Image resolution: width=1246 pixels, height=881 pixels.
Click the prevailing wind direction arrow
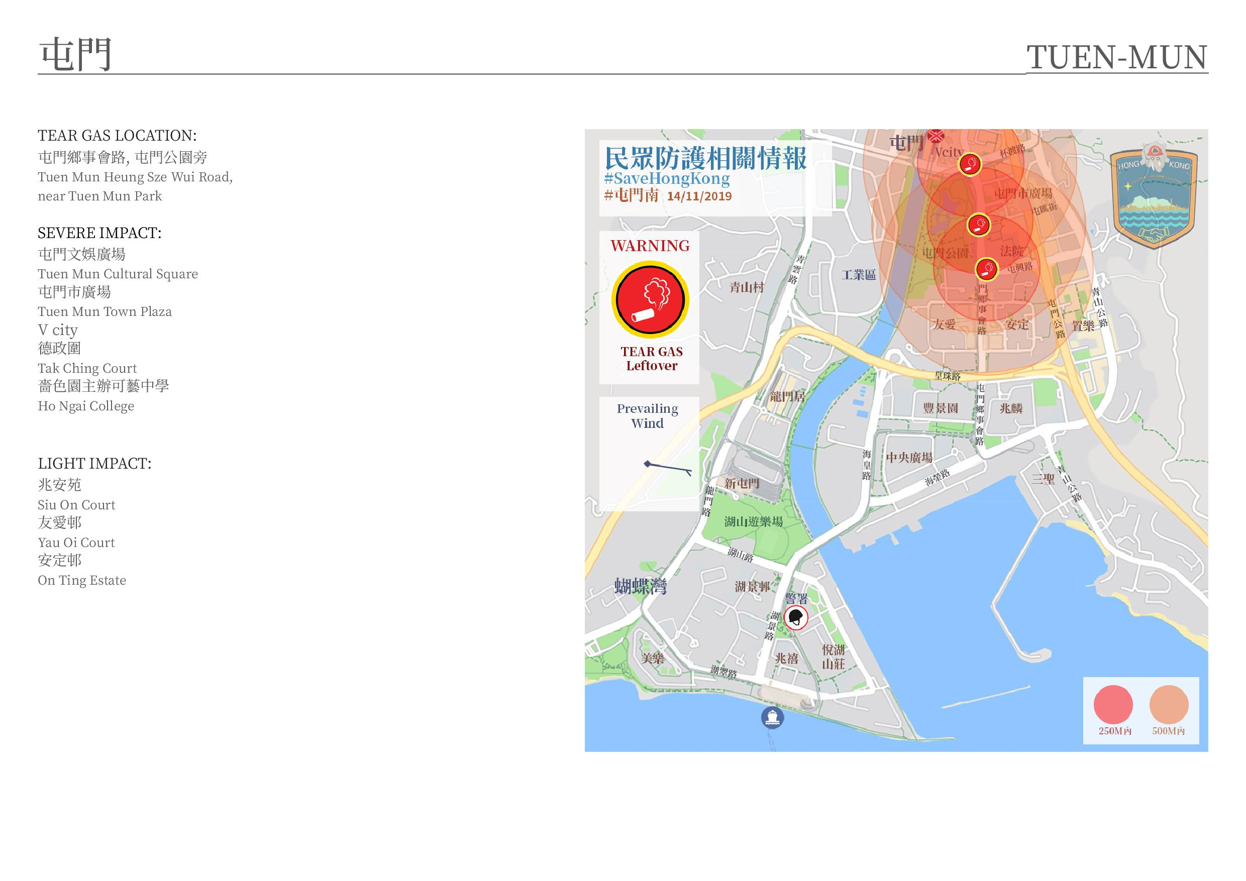pos(668,467)
